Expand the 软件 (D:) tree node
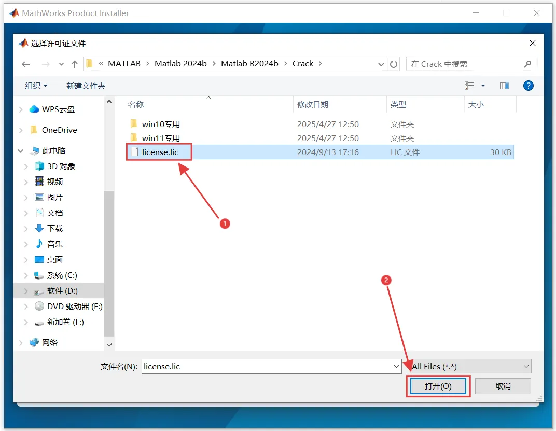This screenshot has width=556, height=431. coord(26,291)
